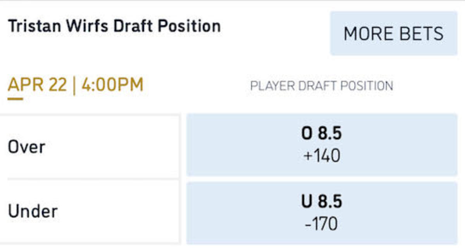Open the Tristan Wirfs Draft Position title

pos(114,26)
